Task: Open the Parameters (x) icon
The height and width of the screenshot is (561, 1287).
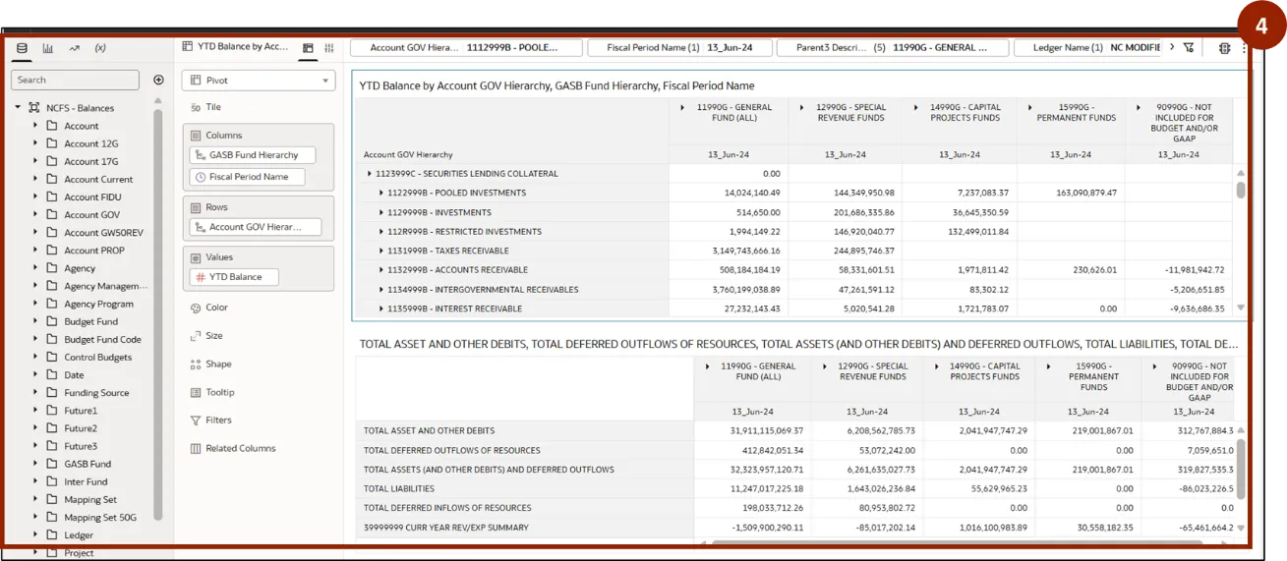Action: pyautogui.click(x=100, y=48)
